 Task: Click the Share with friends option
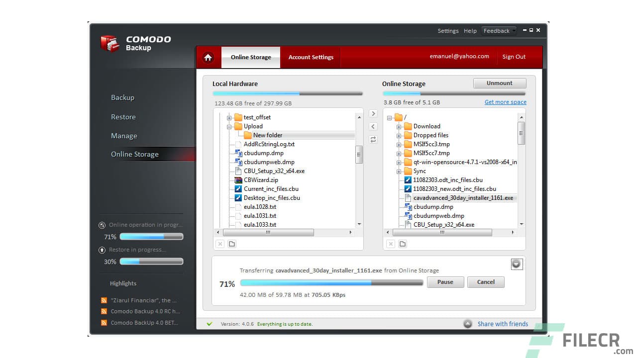coord(503,324)
